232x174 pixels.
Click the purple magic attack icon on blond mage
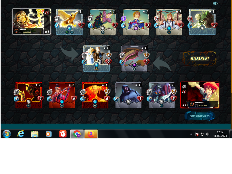pyautogui.click(x=123, y=18)
